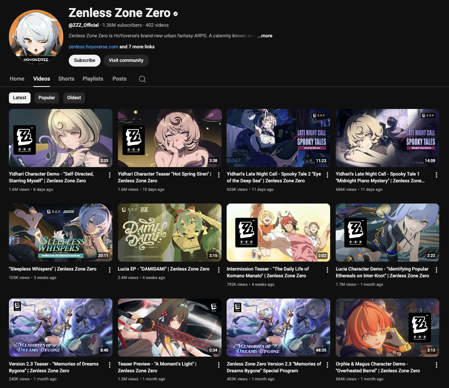Play the 3:38 Yidhari Teaser thumbnail
Viewport: 449px width, 388px height.
[169, 138]
